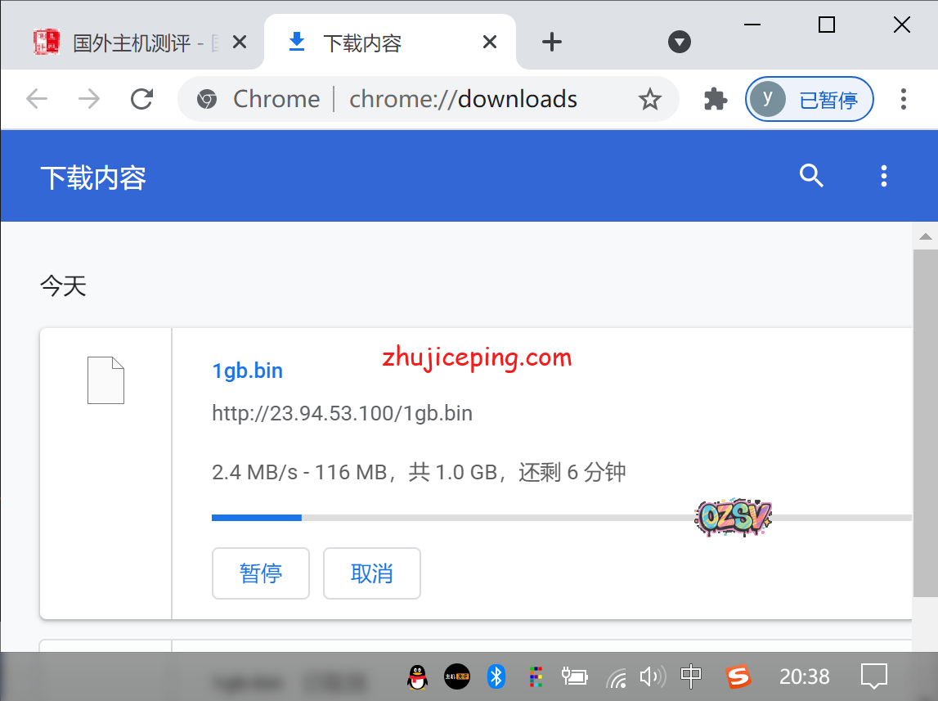Image resolution: width=938 pixels, height=701 pixels.
Task: Pause the 1gb.bin download with 暂停
Action: pyautogui.click(x=261, y=573)
